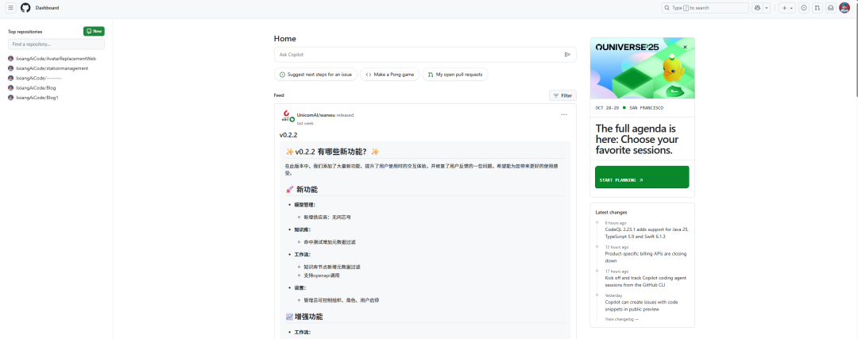The height and width of the screenshot is (339, 858).
Task: Open the View changelog link
Action: point(621,319)
